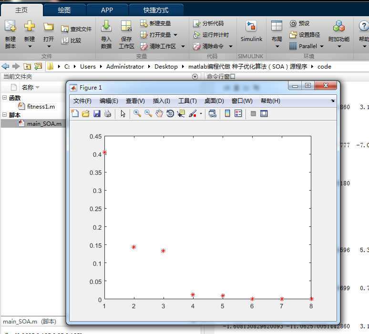
Task: Click Save Workspace (保存工作区) icon
Action: [126, 26]
